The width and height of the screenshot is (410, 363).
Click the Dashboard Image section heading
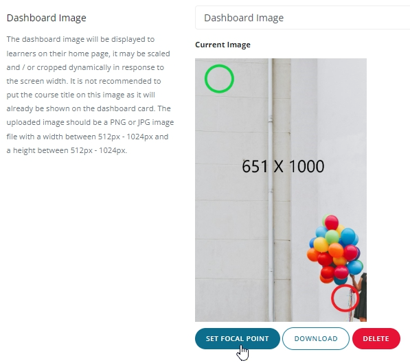coord(46,18)
